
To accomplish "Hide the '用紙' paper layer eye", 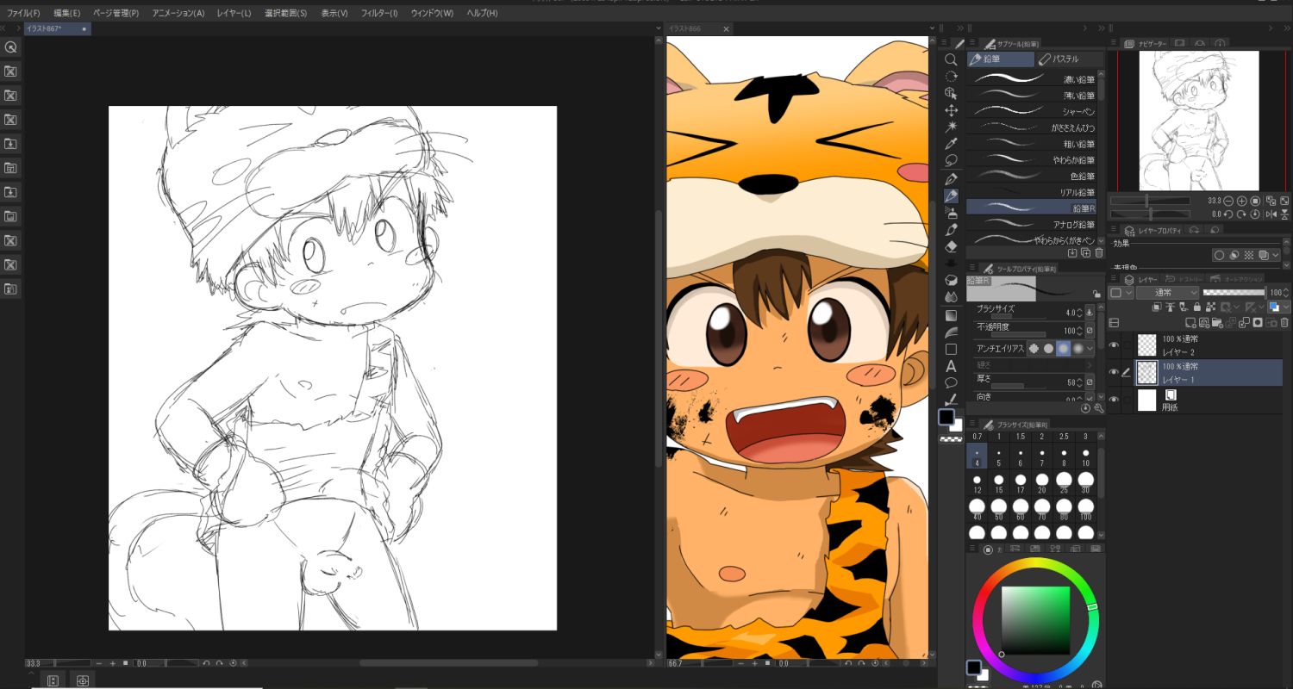I will click(1114, 400).
